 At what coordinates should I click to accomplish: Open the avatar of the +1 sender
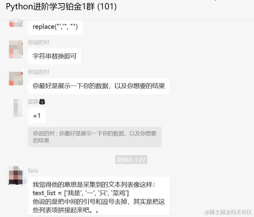[x=18, y=108]
